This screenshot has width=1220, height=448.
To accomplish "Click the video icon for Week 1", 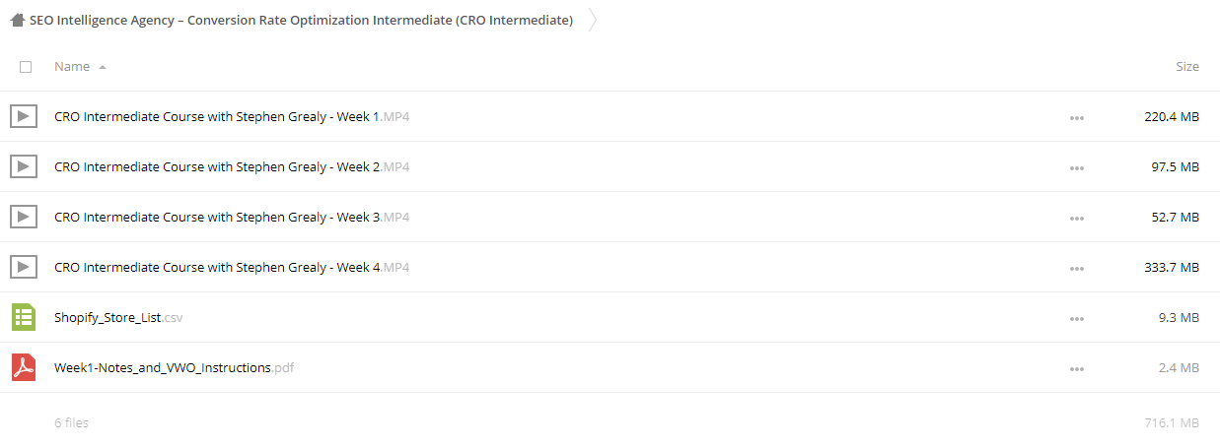I will [x=24, y=116].
